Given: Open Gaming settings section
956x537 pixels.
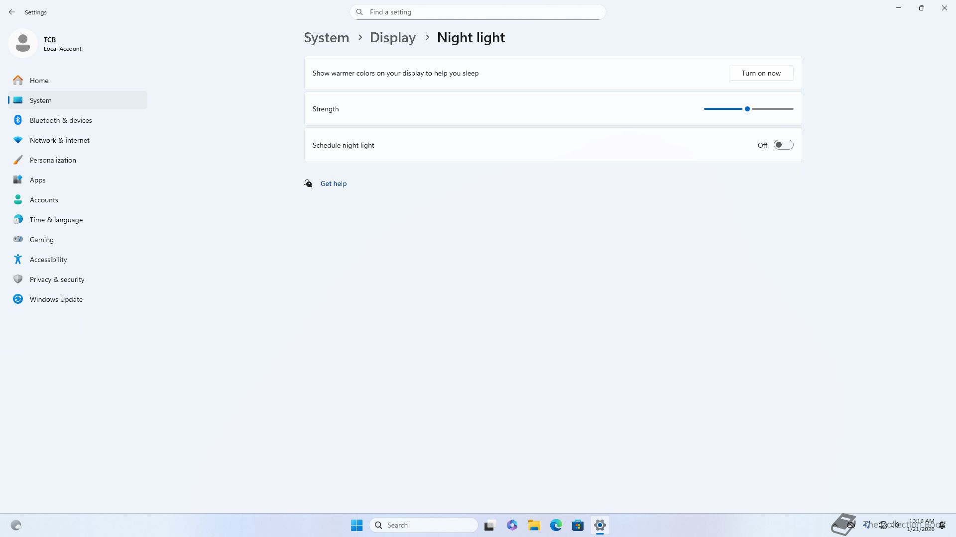Looking at the screenshot, I should pos(41,239).
